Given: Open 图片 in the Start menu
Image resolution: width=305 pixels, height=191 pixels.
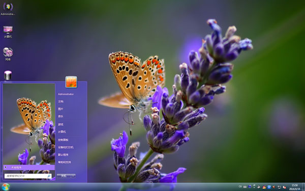Looking at the screenshot, I should 60,109.
